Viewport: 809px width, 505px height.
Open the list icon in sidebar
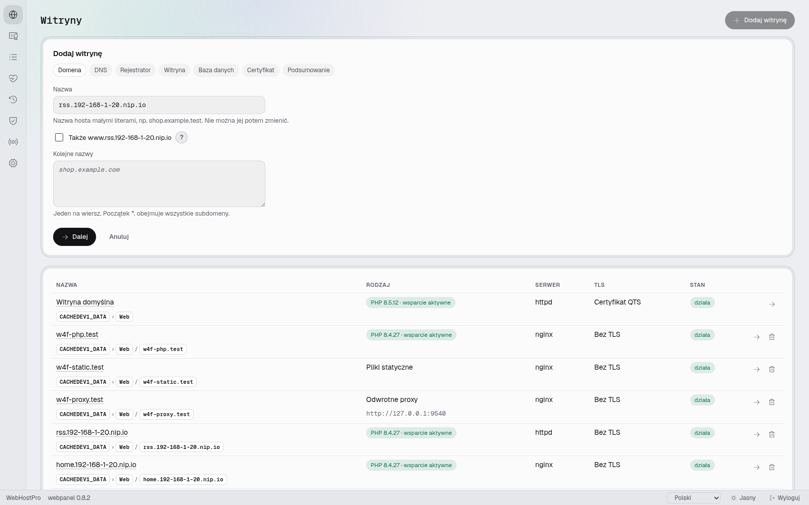pyautogui.click(x=13, y=57)
